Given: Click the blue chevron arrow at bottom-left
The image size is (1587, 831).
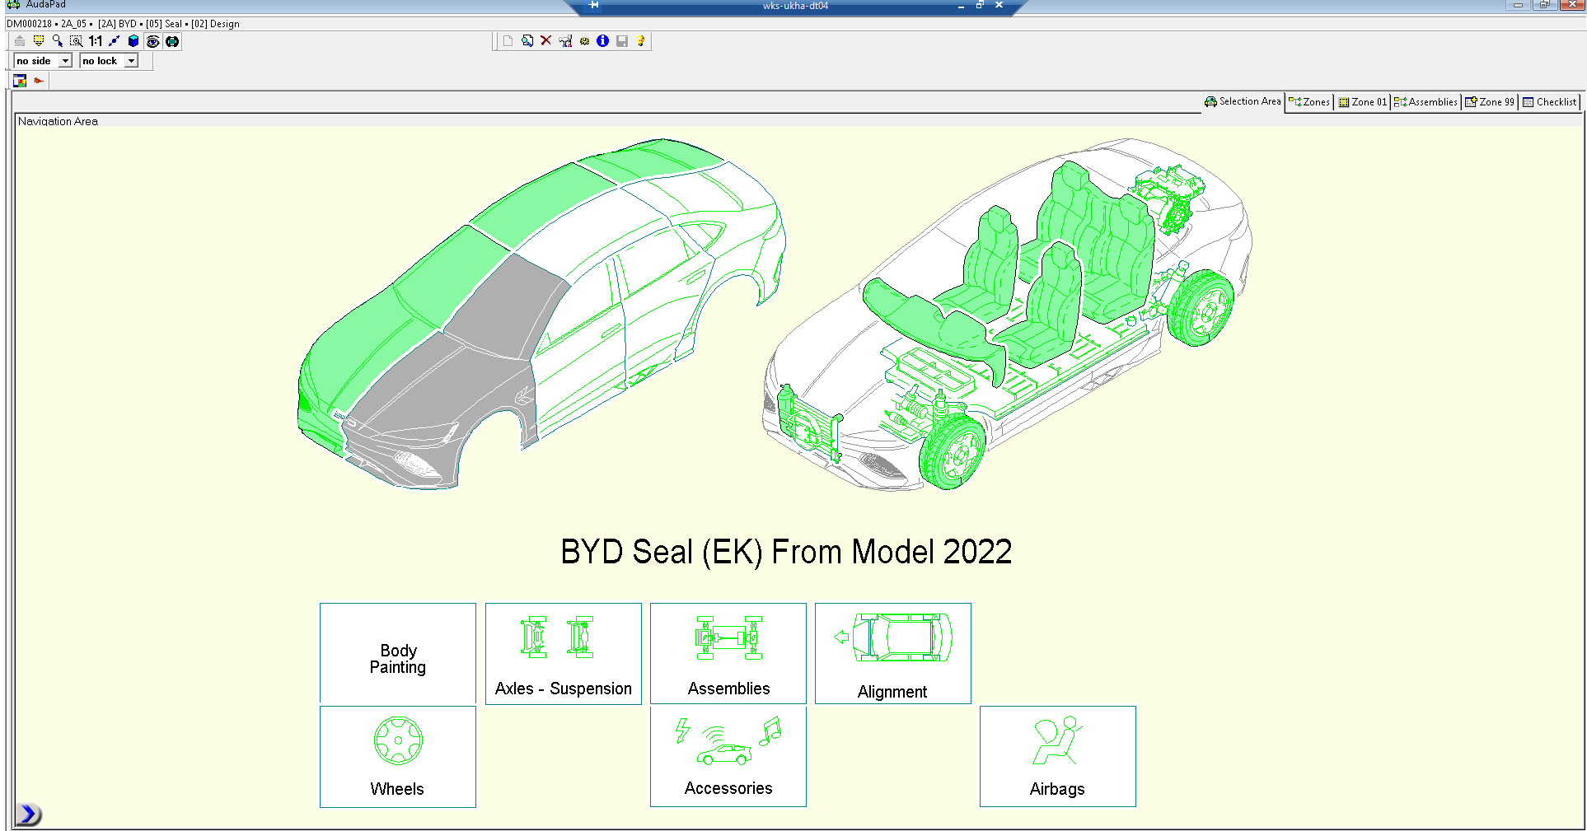Looking at the screenshot, I should click(27, 815).
